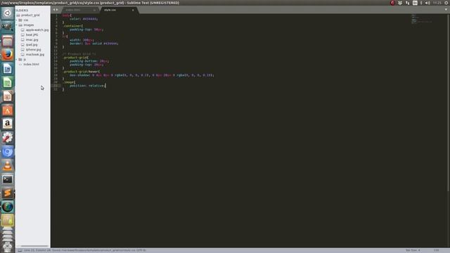Click the red circular tray indicator
The image size is (450, 253).
point(392,3)
